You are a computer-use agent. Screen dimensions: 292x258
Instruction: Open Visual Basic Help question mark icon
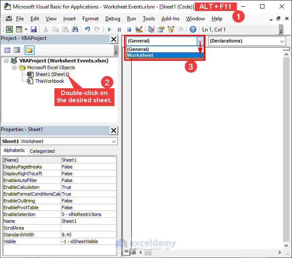tap(193, 29)
